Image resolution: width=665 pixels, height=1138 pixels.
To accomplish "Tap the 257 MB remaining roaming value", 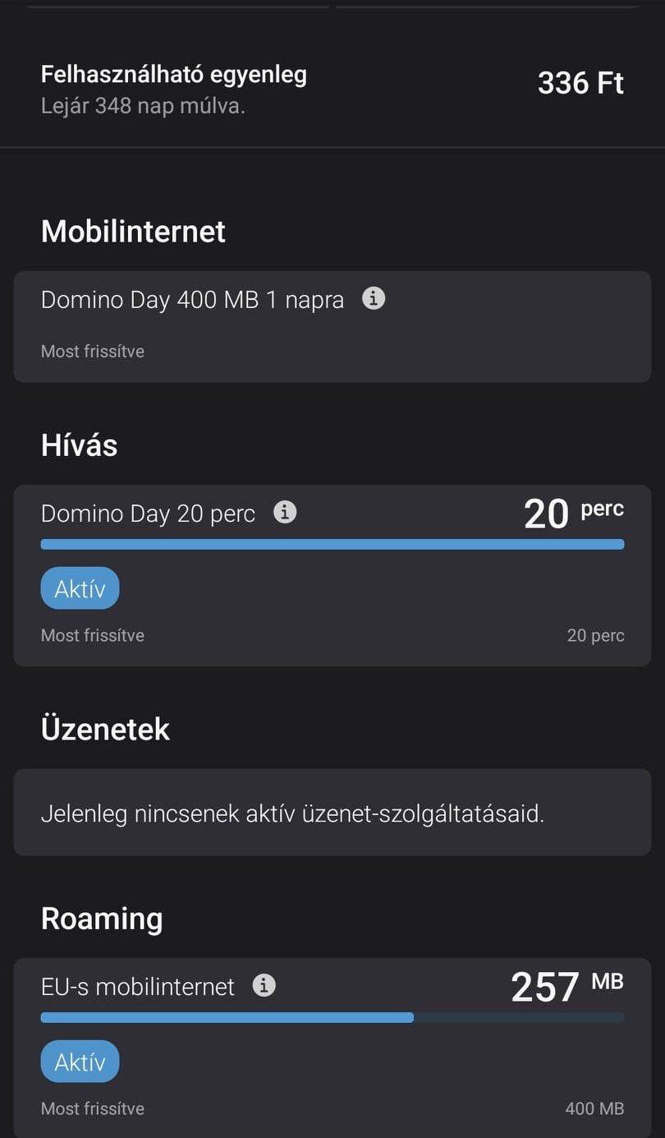I will tap(566, 985).
